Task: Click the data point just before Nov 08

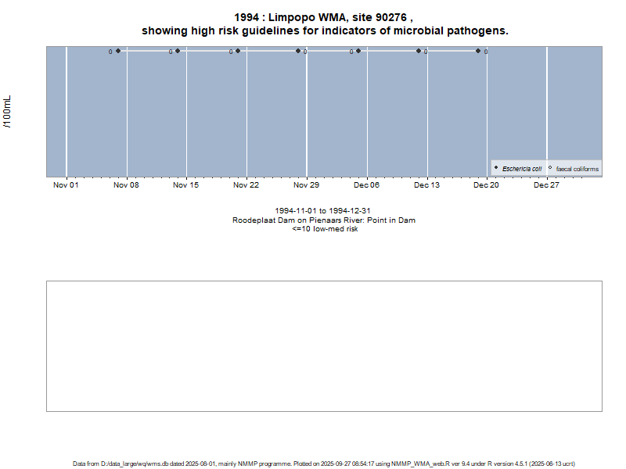Action: tap(118, 51)
